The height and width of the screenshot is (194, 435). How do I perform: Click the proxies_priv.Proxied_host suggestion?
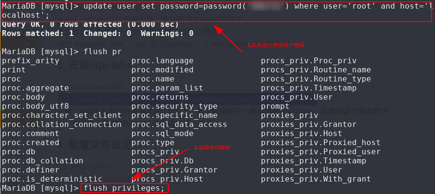tap(320, 143)
